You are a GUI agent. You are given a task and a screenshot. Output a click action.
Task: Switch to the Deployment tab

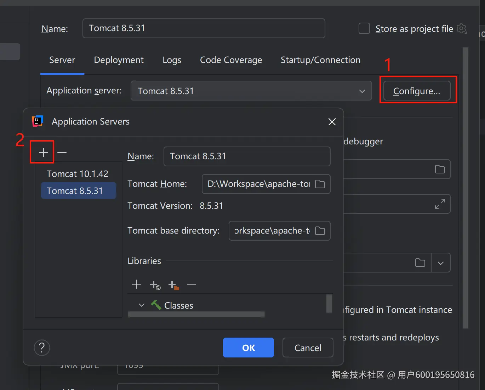click(x=119, y=60)
